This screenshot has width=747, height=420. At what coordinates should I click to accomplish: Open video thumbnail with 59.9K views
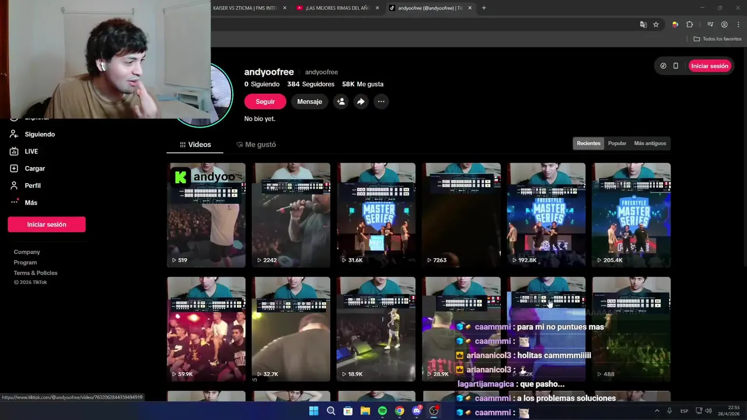pos(206,329)
